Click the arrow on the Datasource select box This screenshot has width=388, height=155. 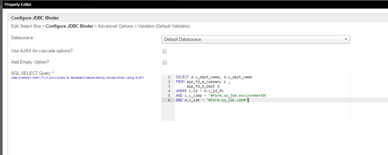click(x=345, y=39)
